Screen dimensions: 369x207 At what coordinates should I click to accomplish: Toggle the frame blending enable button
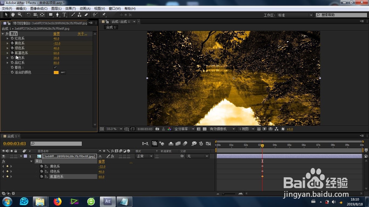click(x=178, y=144)
